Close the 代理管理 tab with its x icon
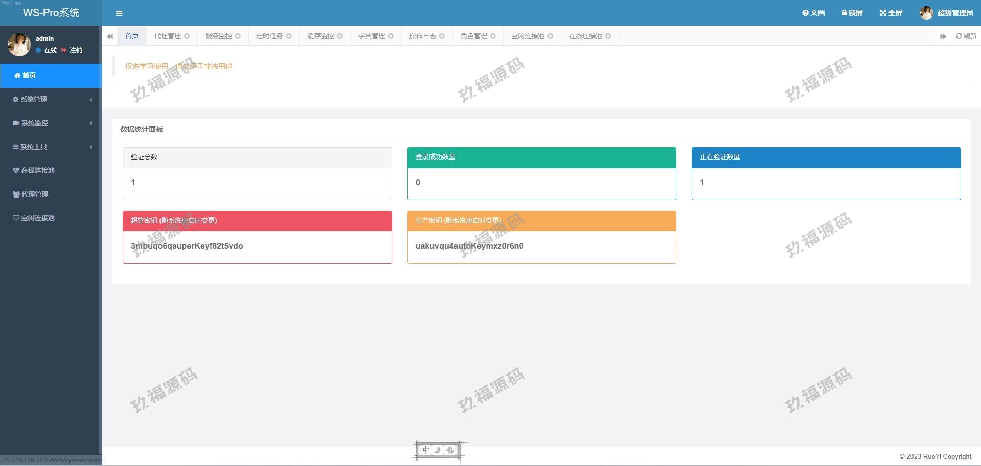Viewport: 981px width, 466px height. pyautogui.click(x=187, y=36)
